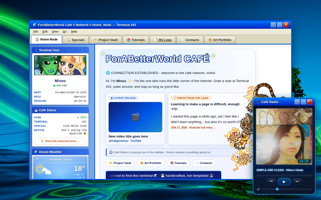The image size is (321, 200).
Task: Click the green ONLINE status dot
Action: click(x=54, y=86)
